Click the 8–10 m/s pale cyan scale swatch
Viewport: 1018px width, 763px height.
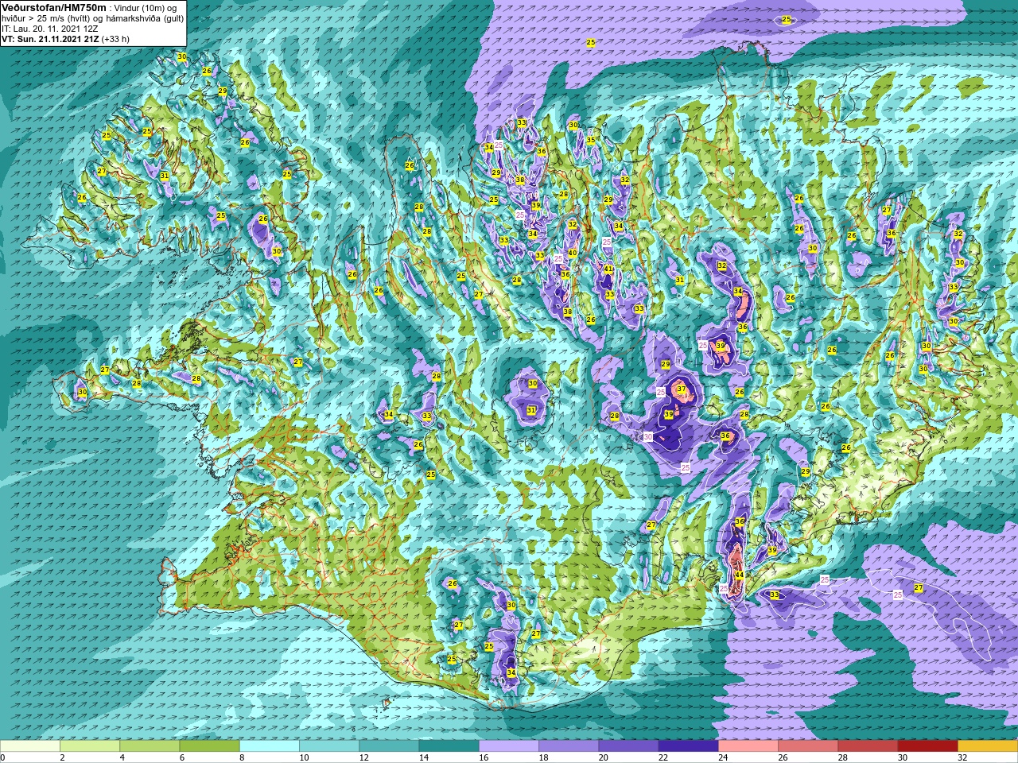click(270, 746)
